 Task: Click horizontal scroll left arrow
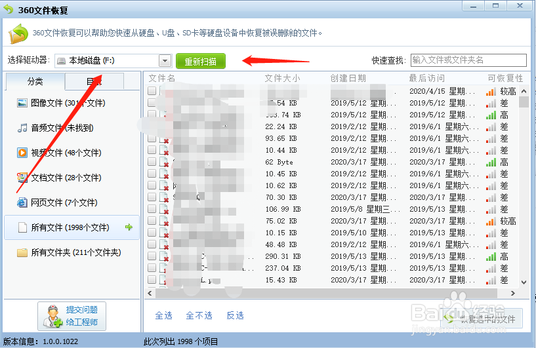tap(150, 293)
